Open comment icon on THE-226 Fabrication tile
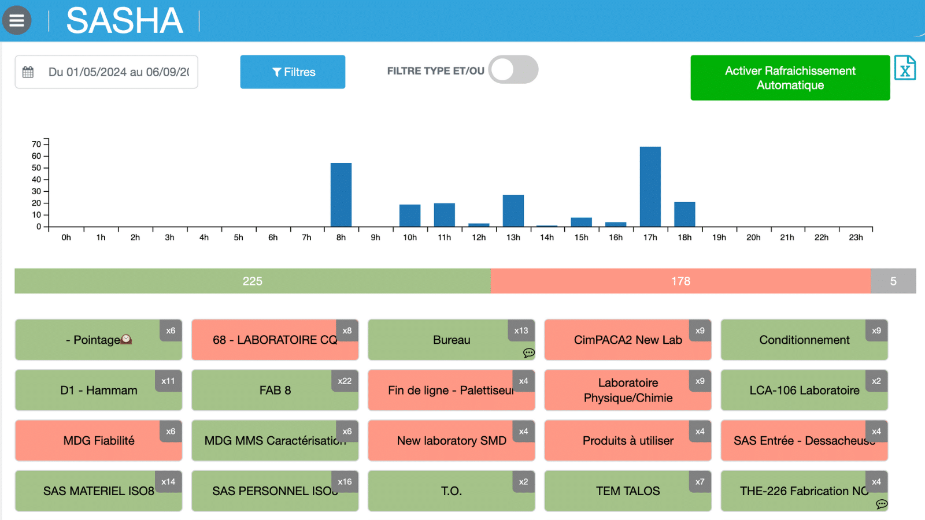Viewport: 925px width, 520px height. point(881,504)
